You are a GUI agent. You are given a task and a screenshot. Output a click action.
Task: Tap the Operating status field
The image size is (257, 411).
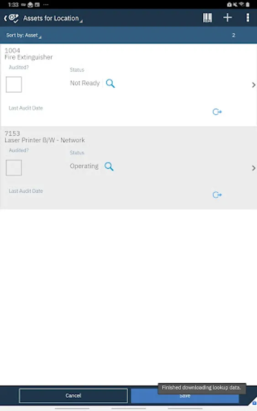click(x=84, y=166)
